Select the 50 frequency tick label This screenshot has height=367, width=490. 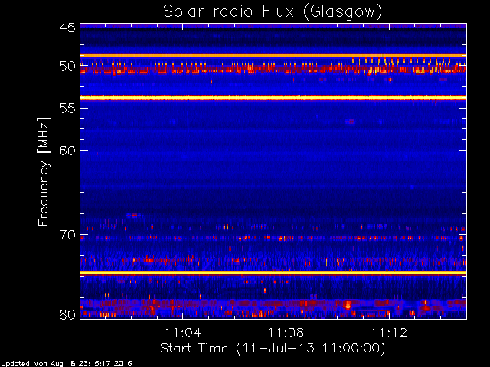coord(67,67)
